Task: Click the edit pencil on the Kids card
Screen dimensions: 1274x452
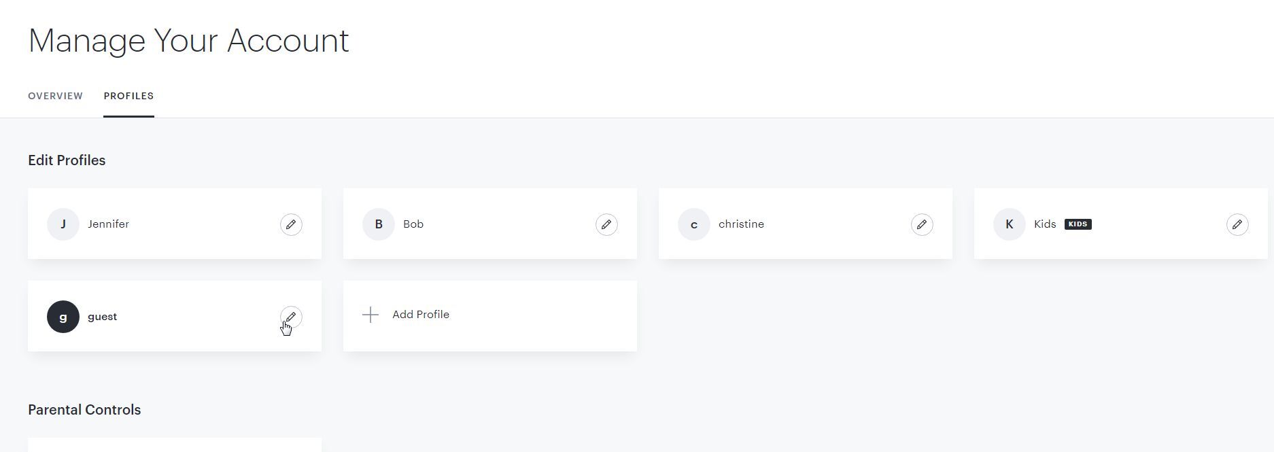Action: point(1237,224)
